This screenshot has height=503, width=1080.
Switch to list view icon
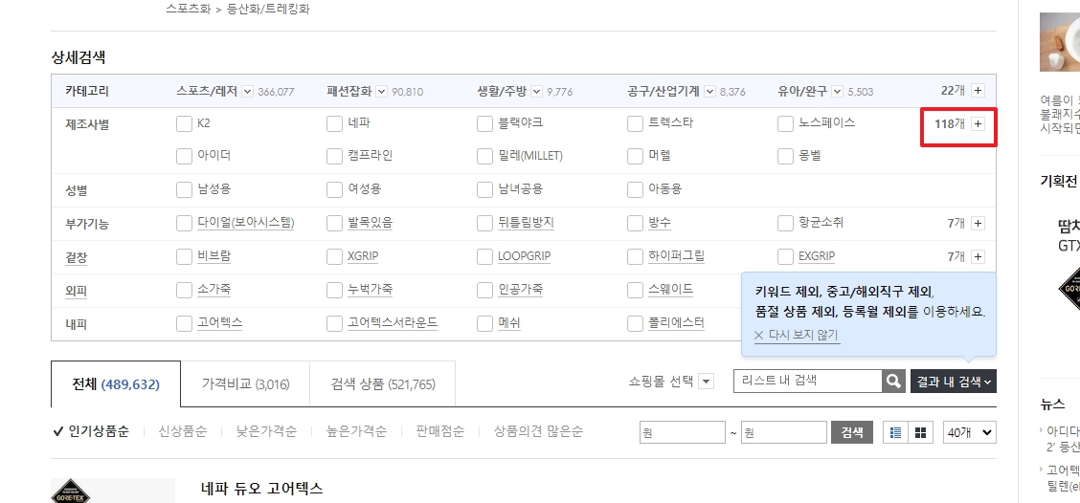coord(896,433)
